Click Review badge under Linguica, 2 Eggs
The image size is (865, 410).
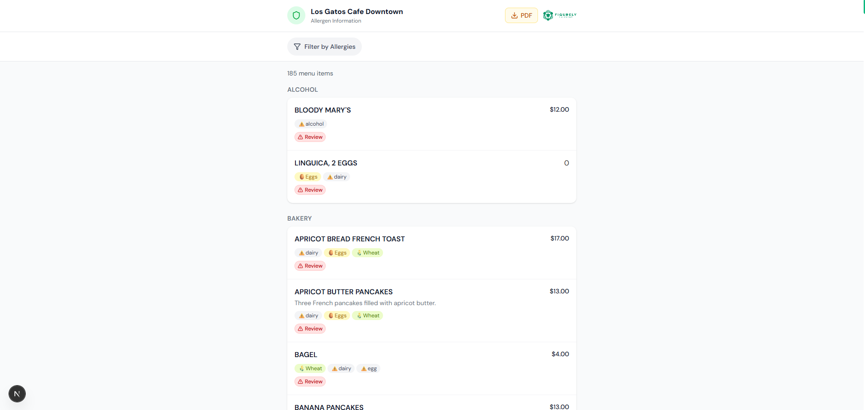[310, 190]
